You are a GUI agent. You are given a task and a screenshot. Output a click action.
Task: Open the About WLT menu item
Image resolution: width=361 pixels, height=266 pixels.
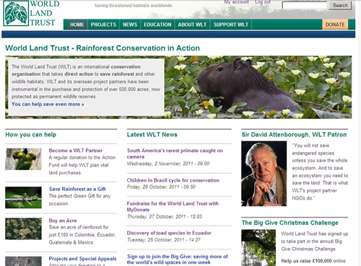point(192,25)
